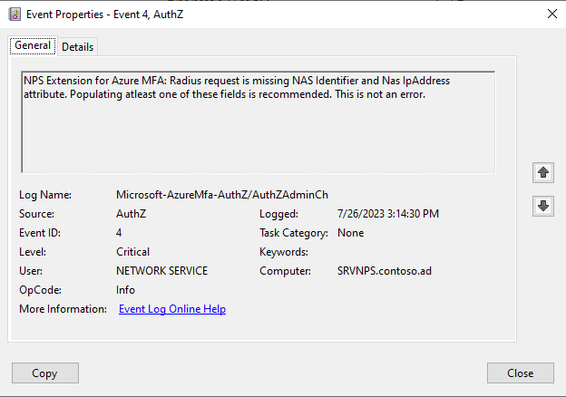566x397 pixels.
Task: Click the Close button at bottom right
Action: click(520, 373)
